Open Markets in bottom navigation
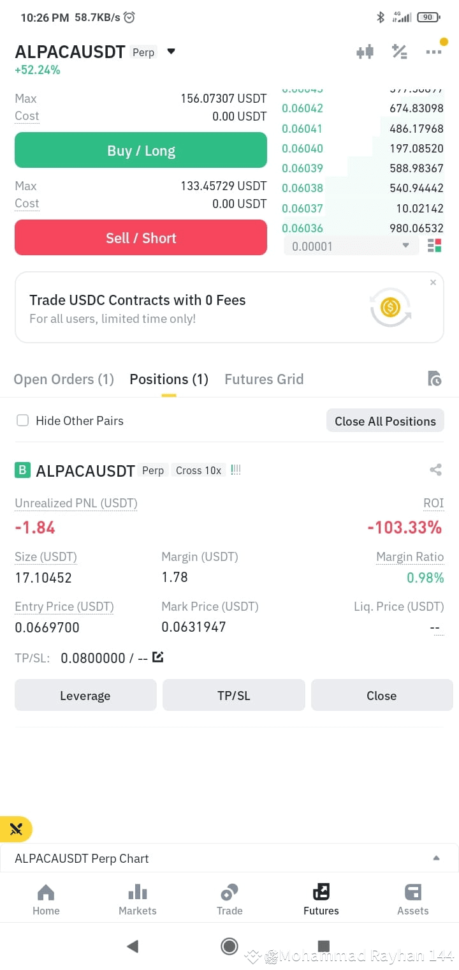This screenshot has width=459, height=970. (x=138, y=900)
